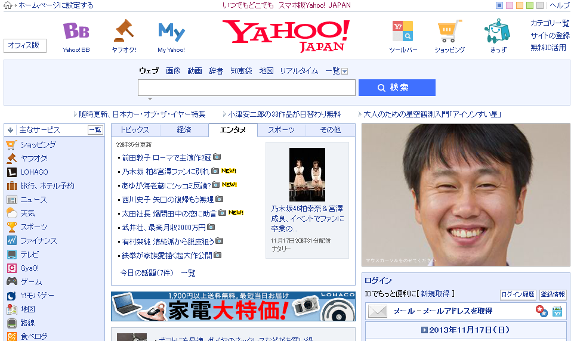Select the green theme color swatch

530,5
